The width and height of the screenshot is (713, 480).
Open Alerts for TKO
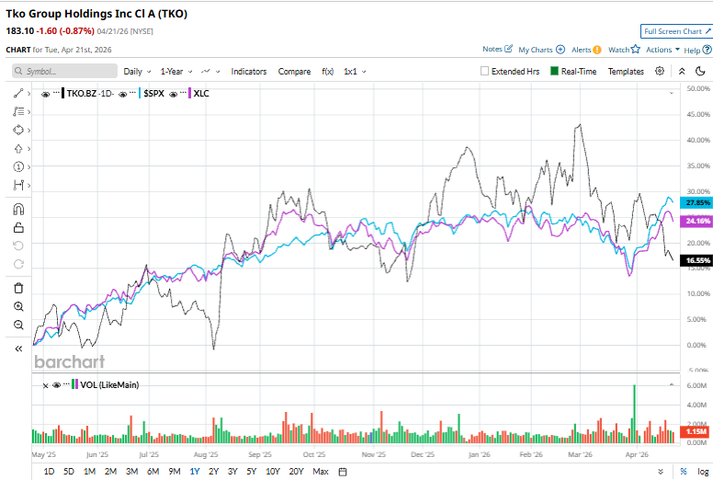pyautogui.click(x=586, y=50)
